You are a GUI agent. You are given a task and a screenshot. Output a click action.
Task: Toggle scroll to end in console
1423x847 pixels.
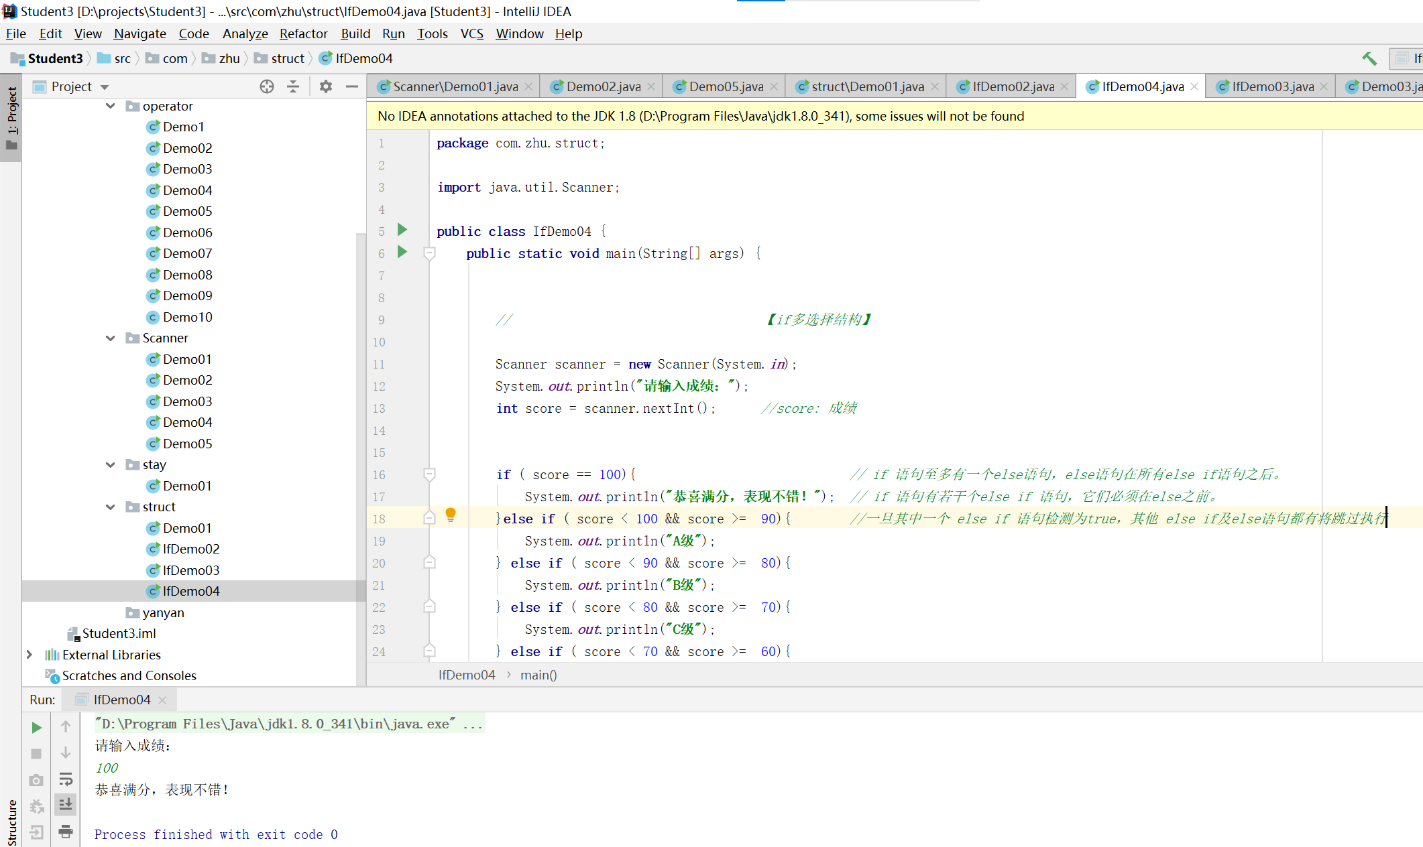66,804
